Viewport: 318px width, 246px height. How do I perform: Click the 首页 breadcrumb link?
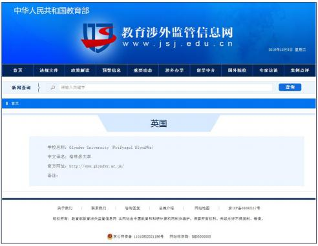(x=15, y=104)
